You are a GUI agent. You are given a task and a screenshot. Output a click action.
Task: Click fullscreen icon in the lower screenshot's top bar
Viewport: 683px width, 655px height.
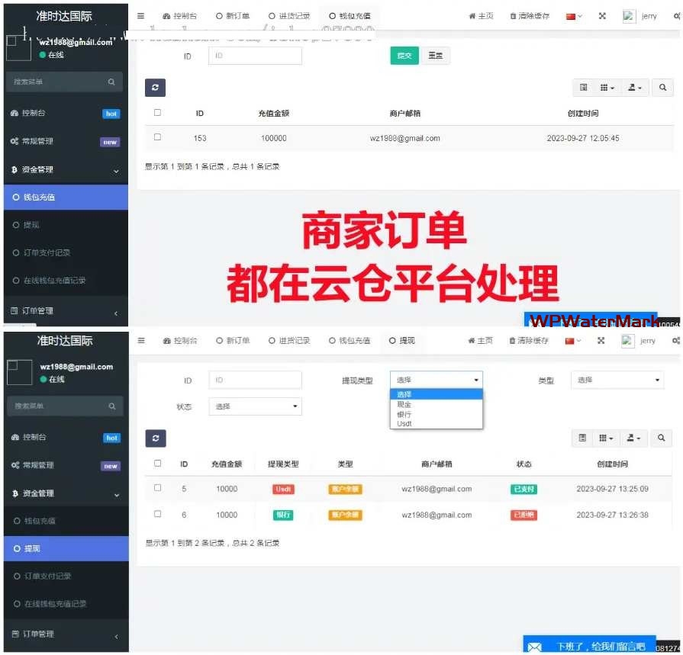point(601,341)
